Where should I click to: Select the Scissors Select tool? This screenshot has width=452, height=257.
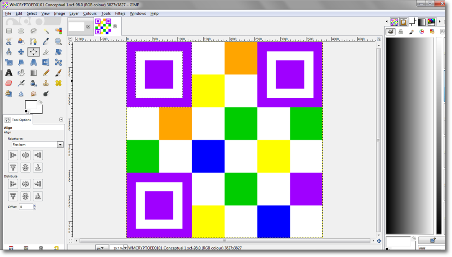9,41
